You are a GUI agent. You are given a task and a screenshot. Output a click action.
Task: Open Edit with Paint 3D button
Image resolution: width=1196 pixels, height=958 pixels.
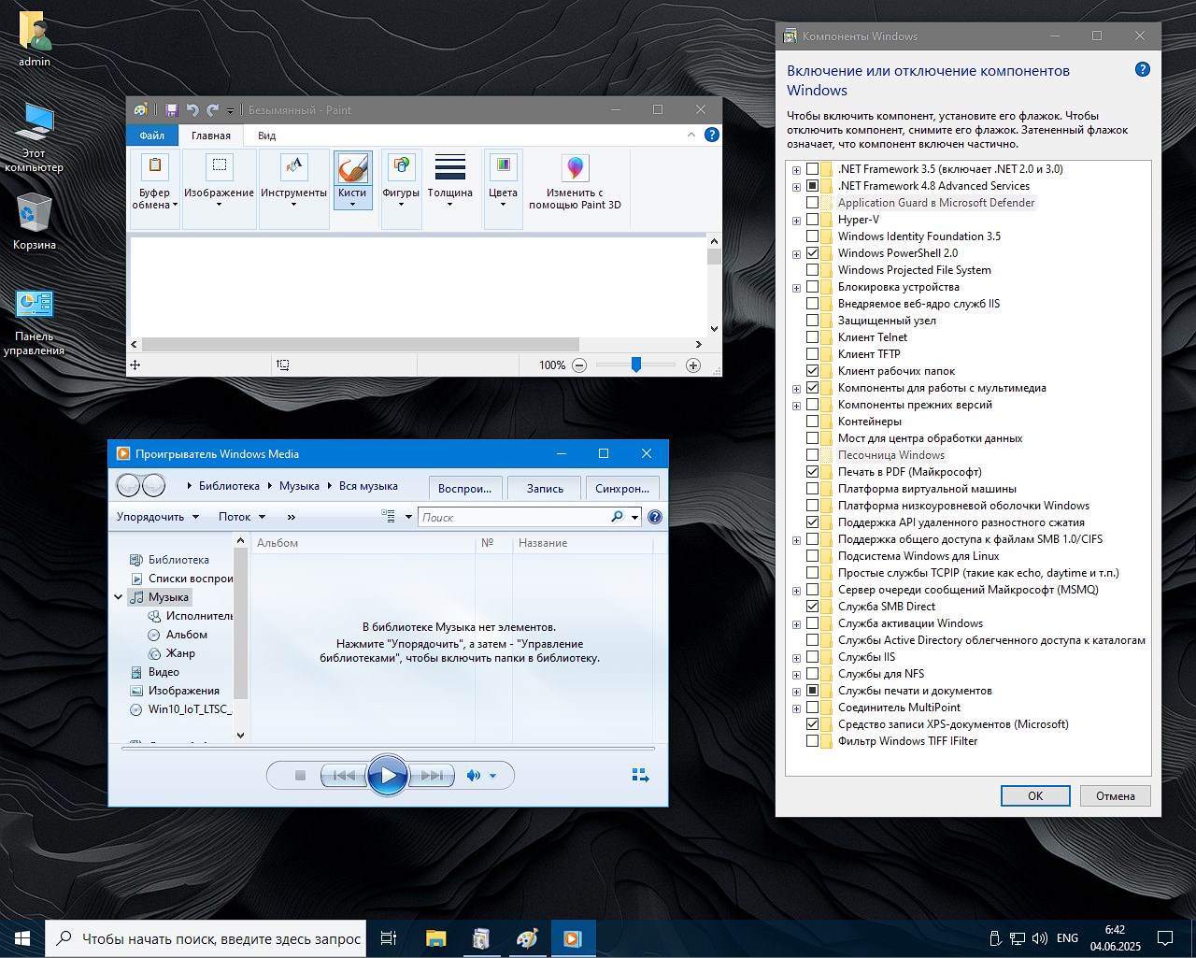(x=575, y=181)
